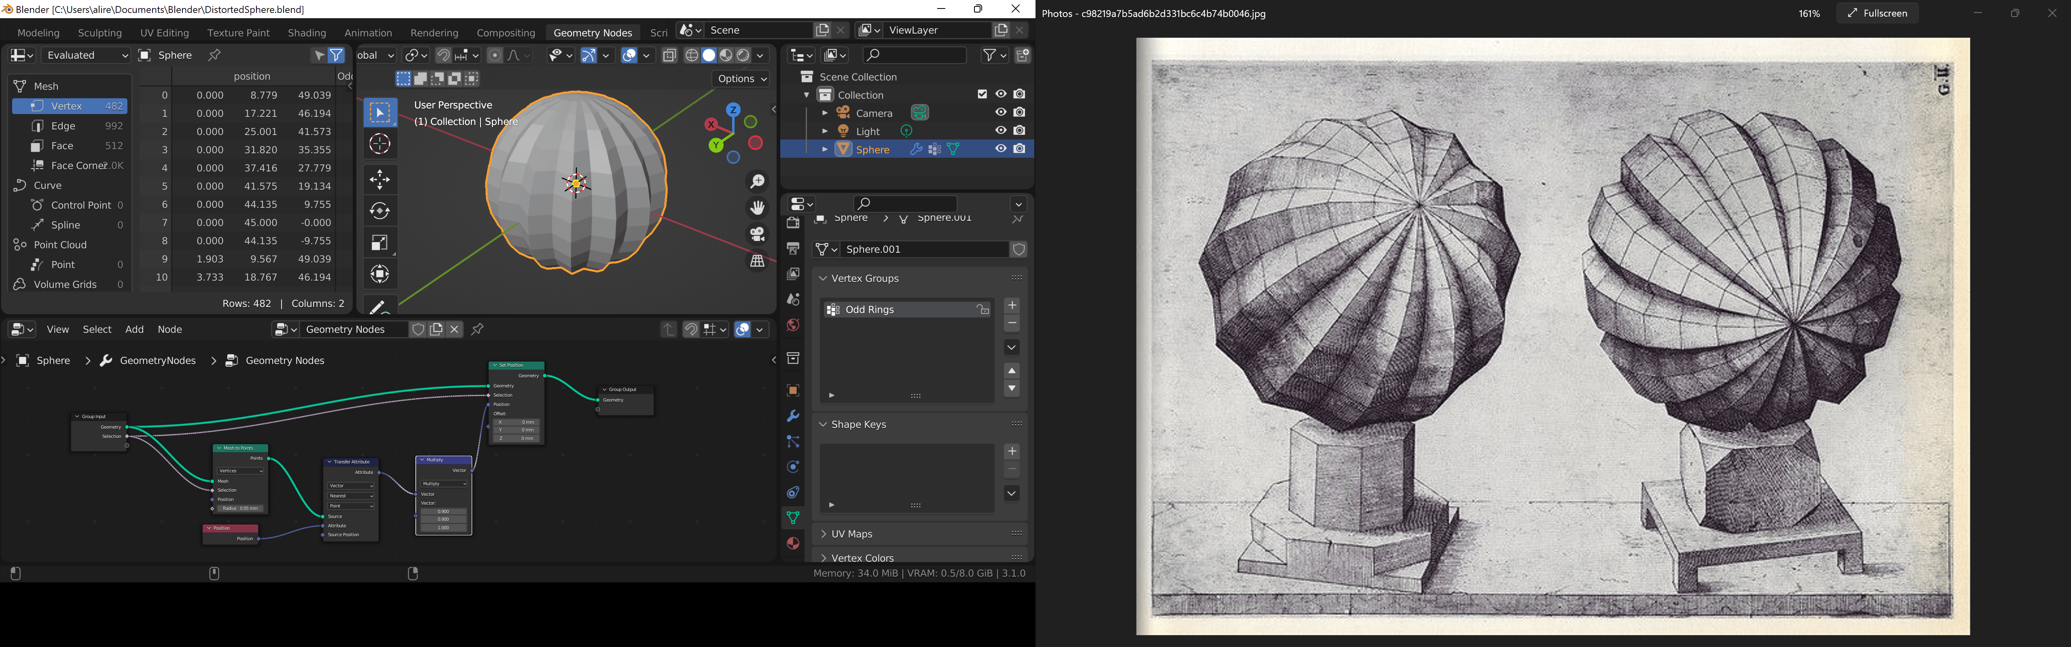The image size is (2071, 647).
Task: Open the Evaluated dropdown in spreadsheet
Action: click(x=86, y=55)
